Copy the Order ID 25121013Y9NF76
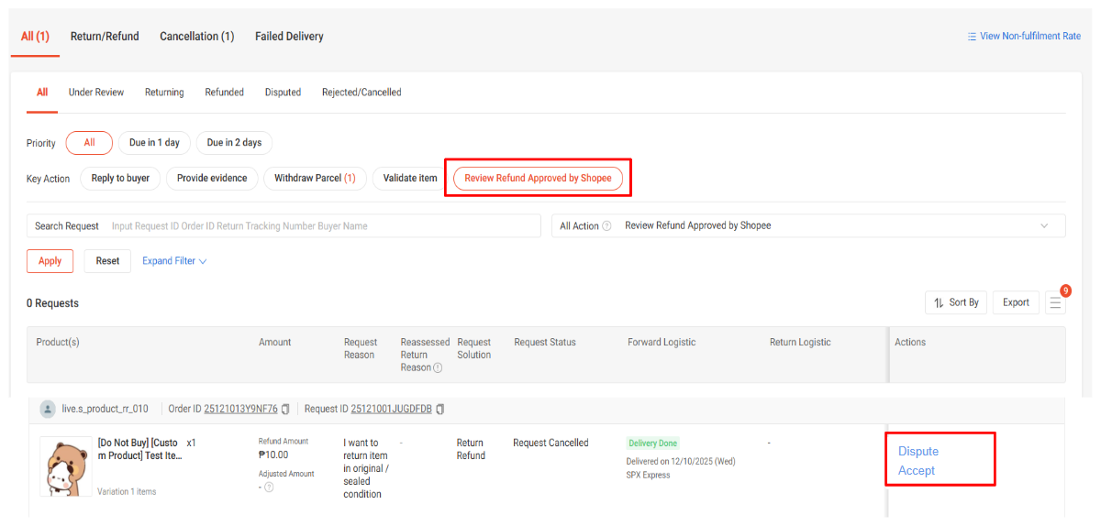Viewport: 1101px width, 526px height. (x=285, y=409)
